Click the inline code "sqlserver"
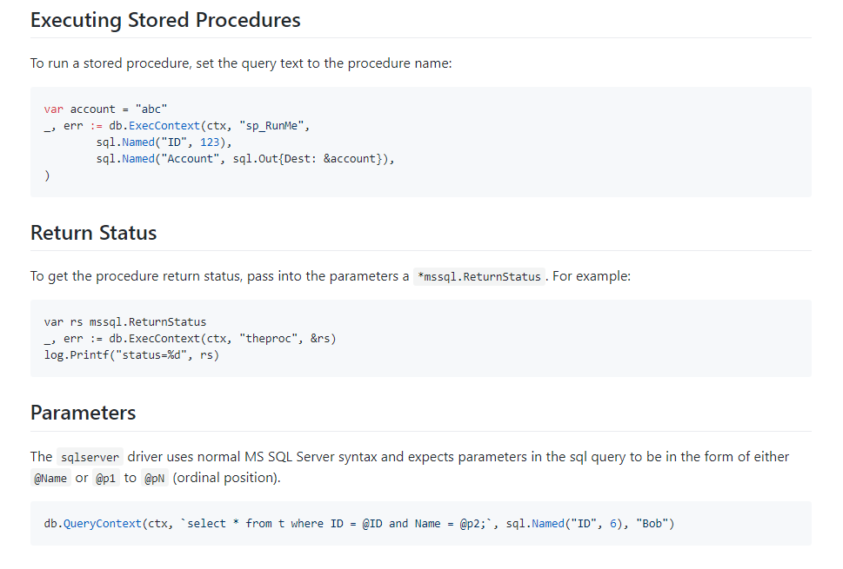 click(90, 458)
